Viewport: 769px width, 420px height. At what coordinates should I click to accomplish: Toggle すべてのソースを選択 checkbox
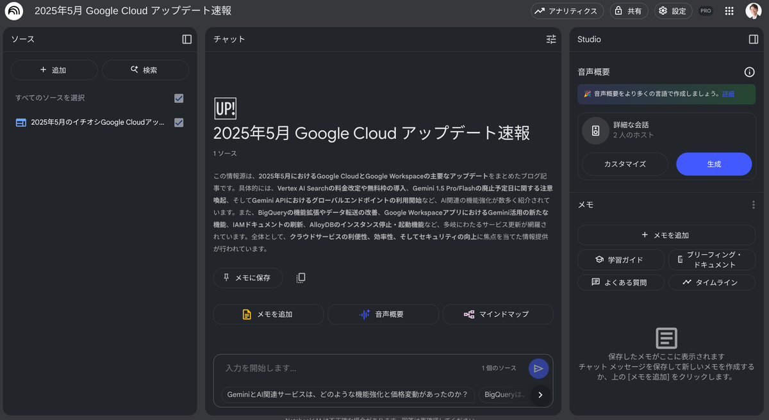coord(179,98)
